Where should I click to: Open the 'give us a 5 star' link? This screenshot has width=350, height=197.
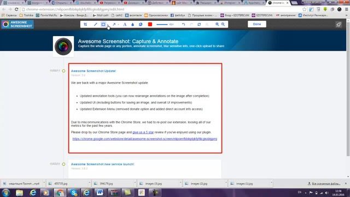[x=143, y=132]
